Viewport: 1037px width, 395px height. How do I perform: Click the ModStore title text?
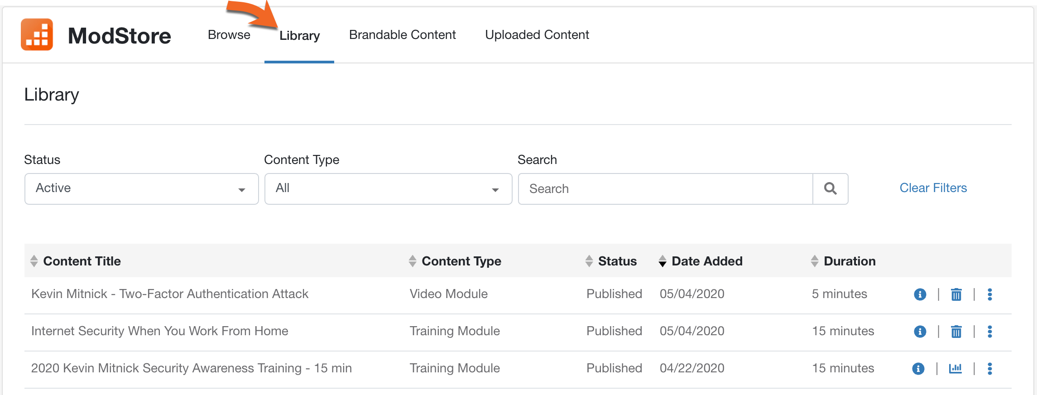point(120,36)
